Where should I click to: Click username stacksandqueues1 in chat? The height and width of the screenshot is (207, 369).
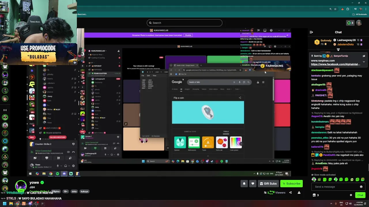[x=322, y=70]
